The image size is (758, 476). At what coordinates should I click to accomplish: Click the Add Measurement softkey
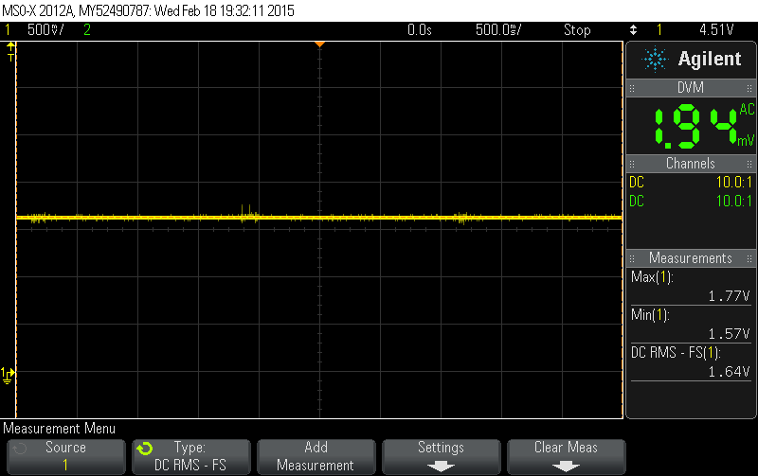point(316,456)
